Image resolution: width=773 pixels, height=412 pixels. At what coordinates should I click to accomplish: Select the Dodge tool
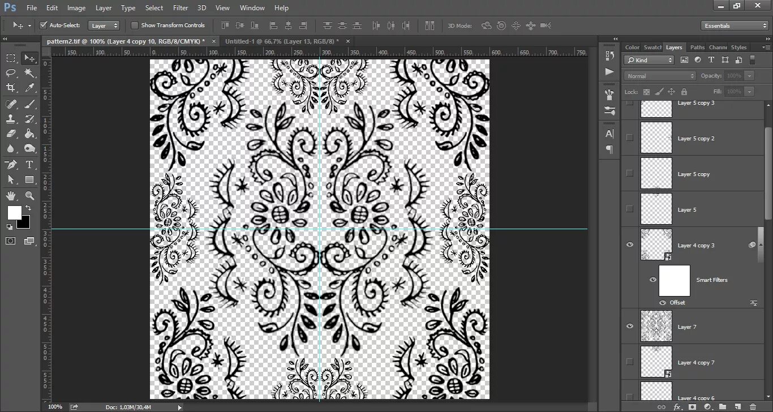pos(29,148)
